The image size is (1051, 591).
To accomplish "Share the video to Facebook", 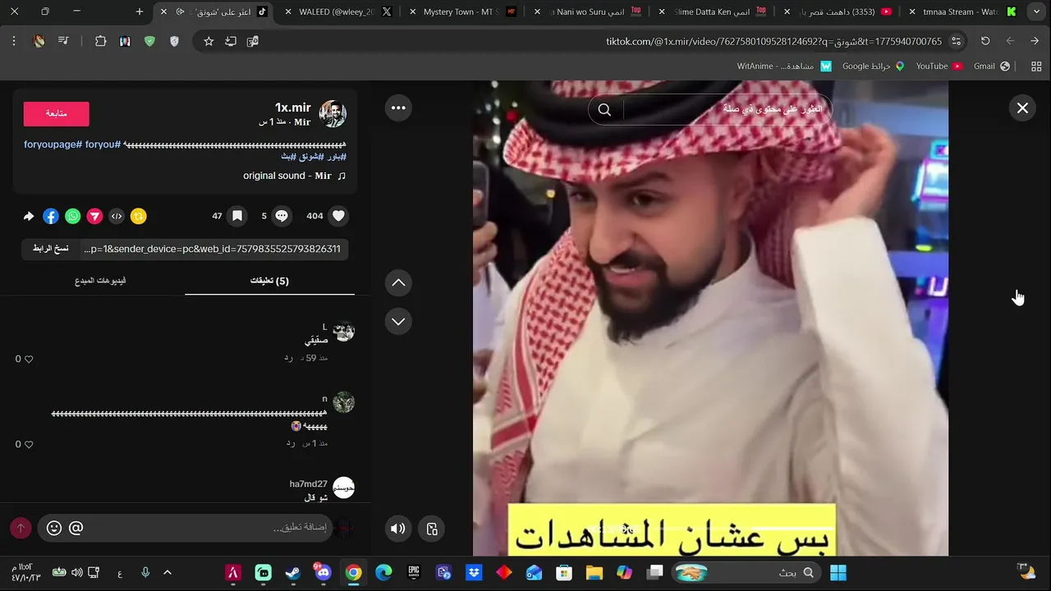I will click(51, 216).
